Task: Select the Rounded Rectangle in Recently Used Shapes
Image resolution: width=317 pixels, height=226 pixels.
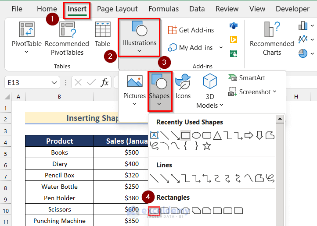Action: [207, 135]
